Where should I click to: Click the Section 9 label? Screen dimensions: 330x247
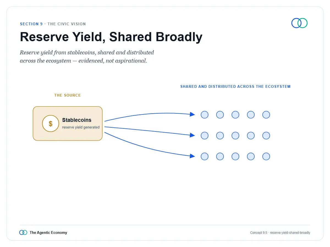31,24
